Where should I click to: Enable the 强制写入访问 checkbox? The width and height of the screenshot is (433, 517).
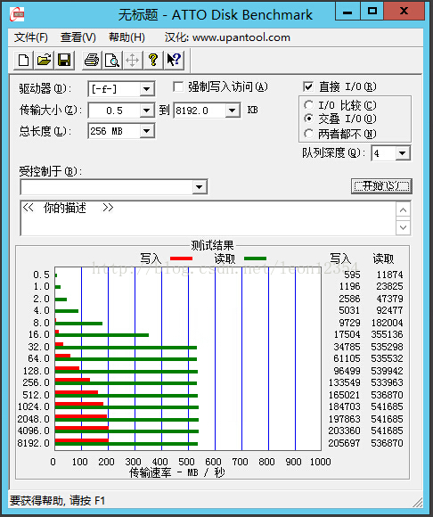pos(178,87)
